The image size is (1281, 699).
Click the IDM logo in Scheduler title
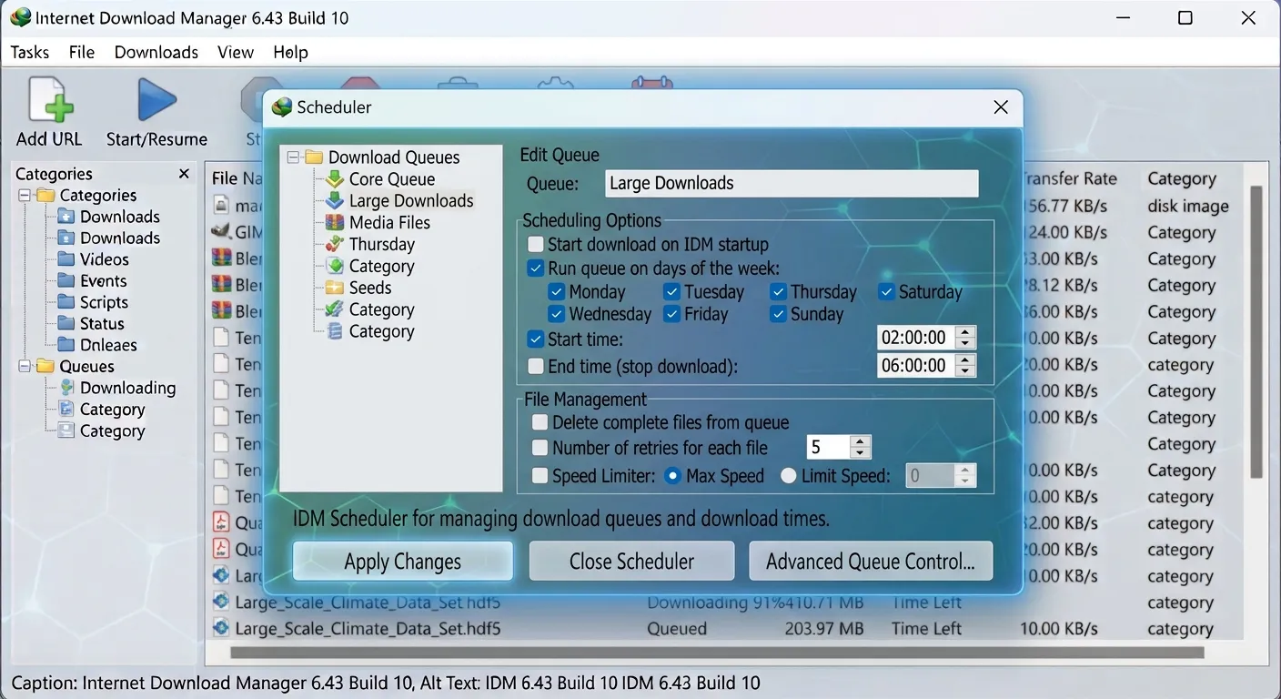coord(282,107)
